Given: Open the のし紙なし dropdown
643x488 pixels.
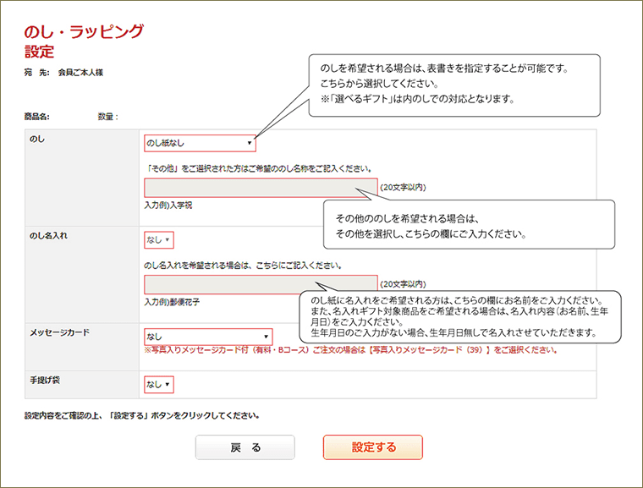Looking at the screenshot, I should [200, 144].
